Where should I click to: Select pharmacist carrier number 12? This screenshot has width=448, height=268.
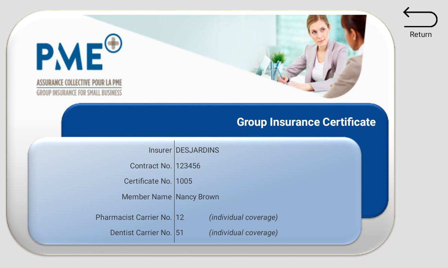point(180,217)
